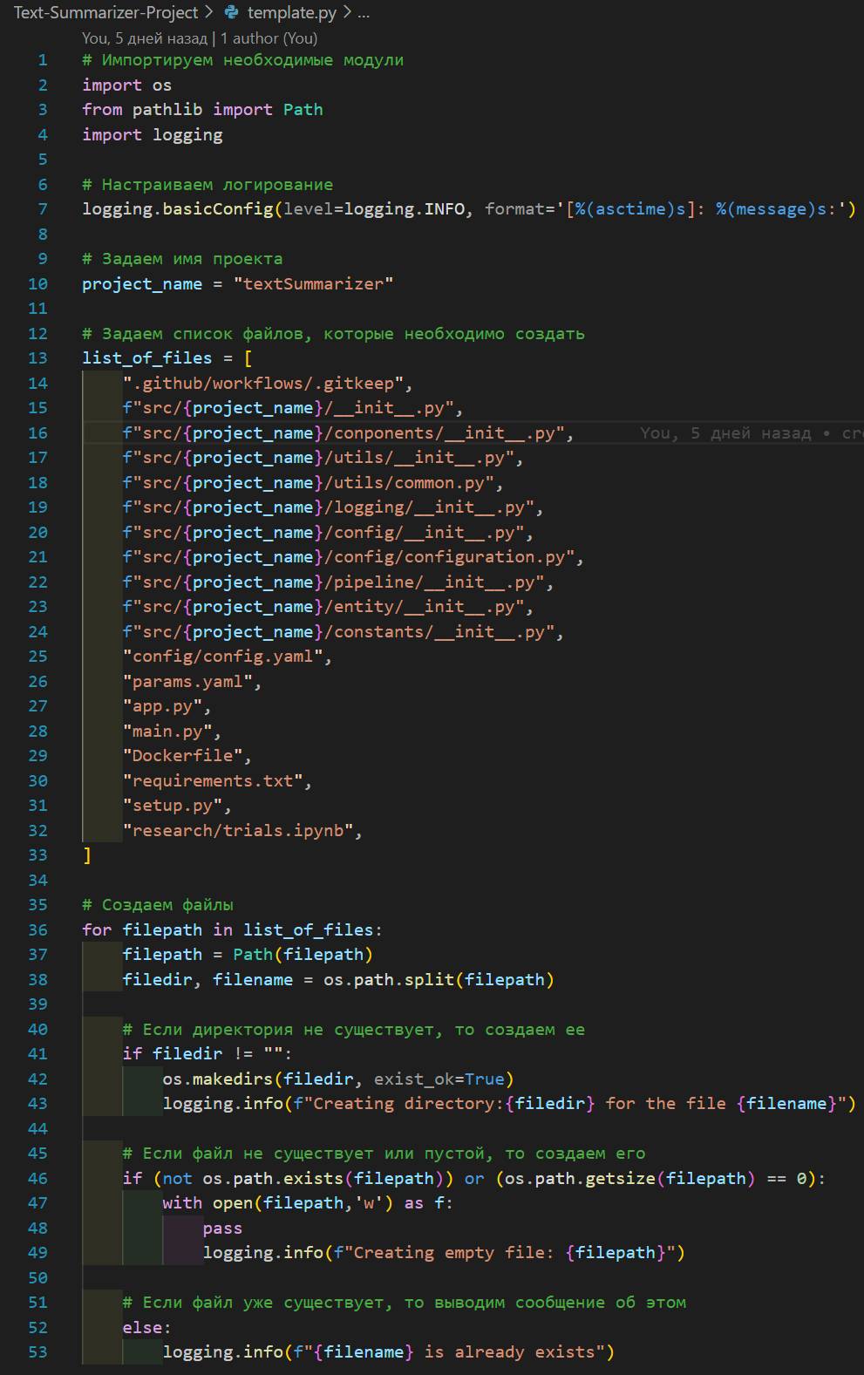Screen dimensions: 864x1375
Task: Click the closing bracket on line 33
Action: pos(87,855)
